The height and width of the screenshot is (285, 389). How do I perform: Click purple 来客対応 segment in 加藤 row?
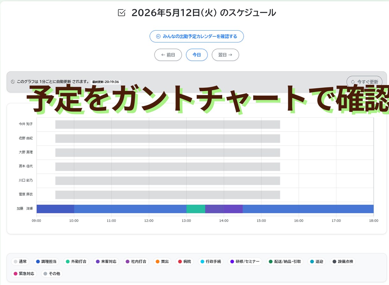click(x=224, y=209)
